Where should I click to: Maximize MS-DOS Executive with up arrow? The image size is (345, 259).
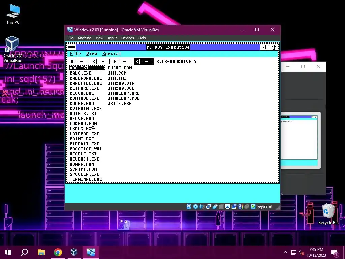tap(273, 47)
